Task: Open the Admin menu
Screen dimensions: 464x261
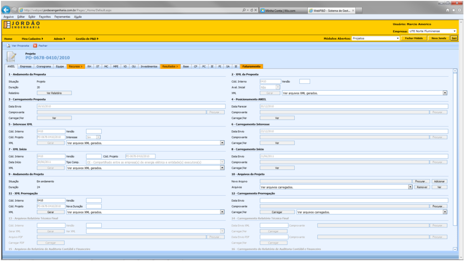Action: pos(59,39)
